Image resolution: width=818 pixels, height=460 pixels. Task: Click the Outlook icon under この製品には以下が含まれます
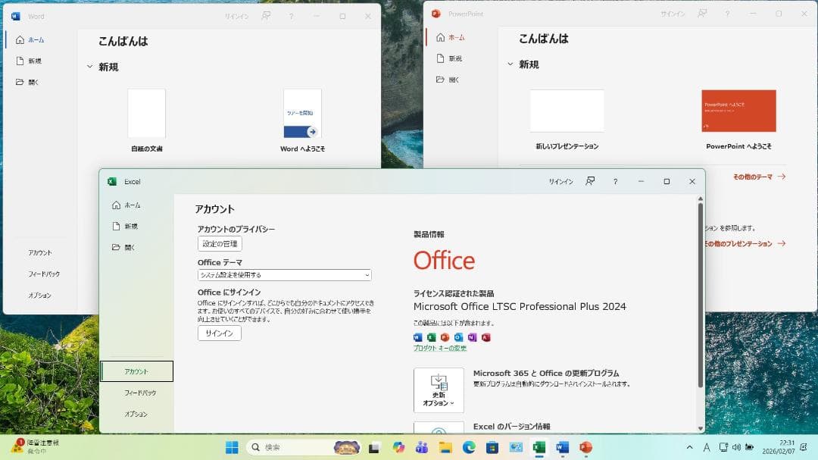click(x=459, y=337)
